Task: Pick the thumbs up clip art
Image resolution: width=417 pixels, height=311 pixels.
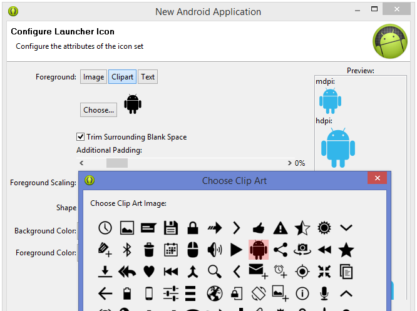Action: coord(258,228)
